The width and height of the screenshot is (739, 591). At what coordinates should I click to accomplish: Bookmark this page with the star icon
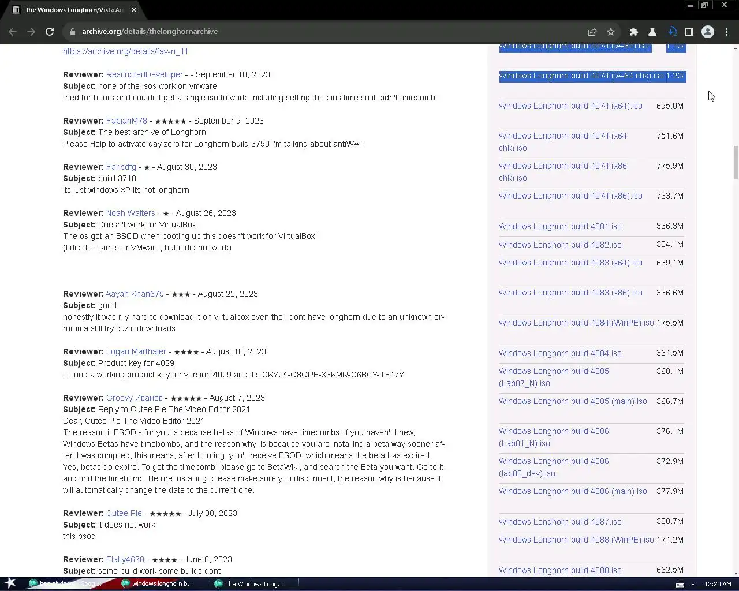[x=611, y=32]
